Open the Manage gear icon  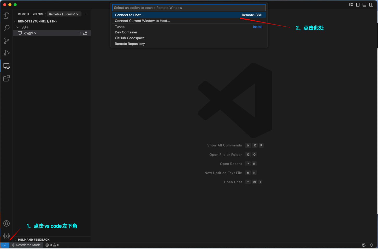(7, 236)
